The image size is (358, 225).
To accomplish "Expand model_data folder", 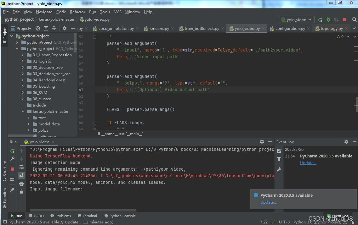I will tap(28, 124).
